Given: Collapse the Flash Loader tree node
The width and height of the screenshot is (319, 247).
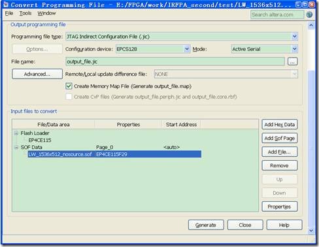Looking at the screenshot, I should pyautogui.click(x=16, y=133).
